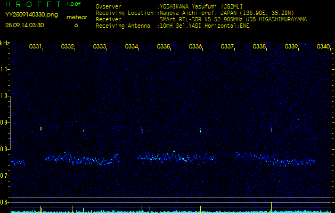Click the yellow meteor echo after 0331
Image resolution: width=335 pixels, height=213 pixels.
point(41,128)
